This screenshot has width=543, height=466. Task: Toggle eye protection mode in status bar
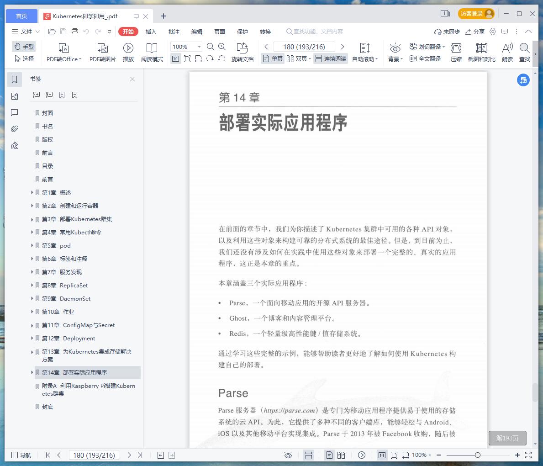[x=288, y=455]
